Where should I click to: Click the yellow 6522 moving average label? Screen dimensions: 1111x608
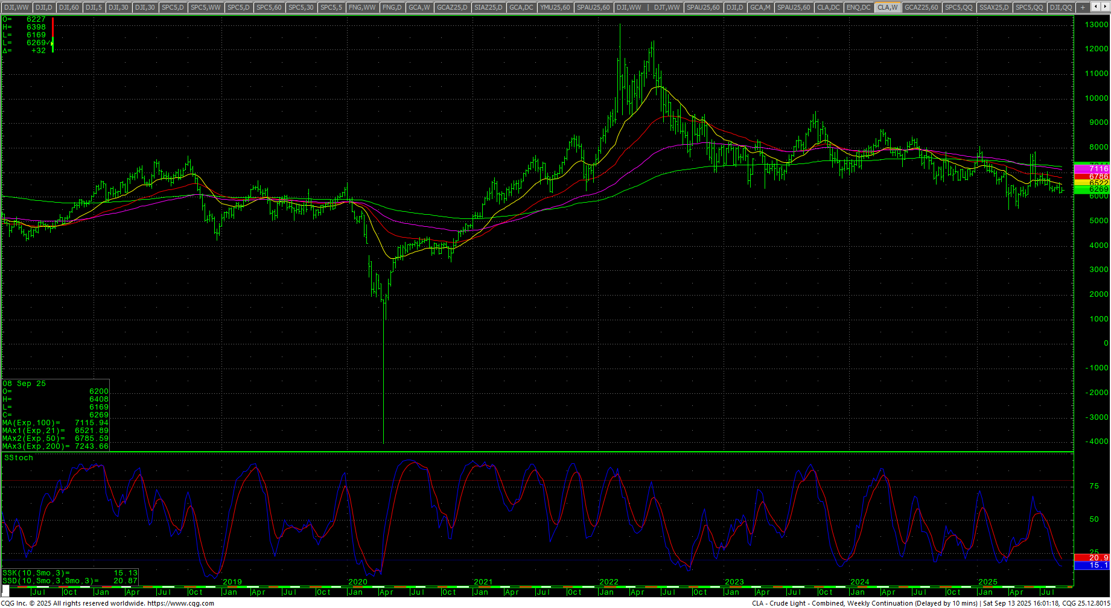pos(1092,183)
